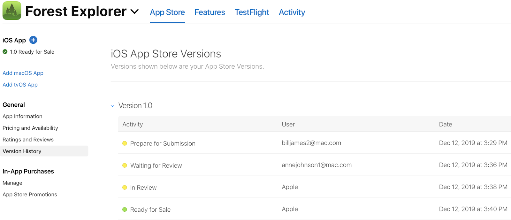Click yellow dot beside In Review

pyautogui.click(x=125, y=187)
